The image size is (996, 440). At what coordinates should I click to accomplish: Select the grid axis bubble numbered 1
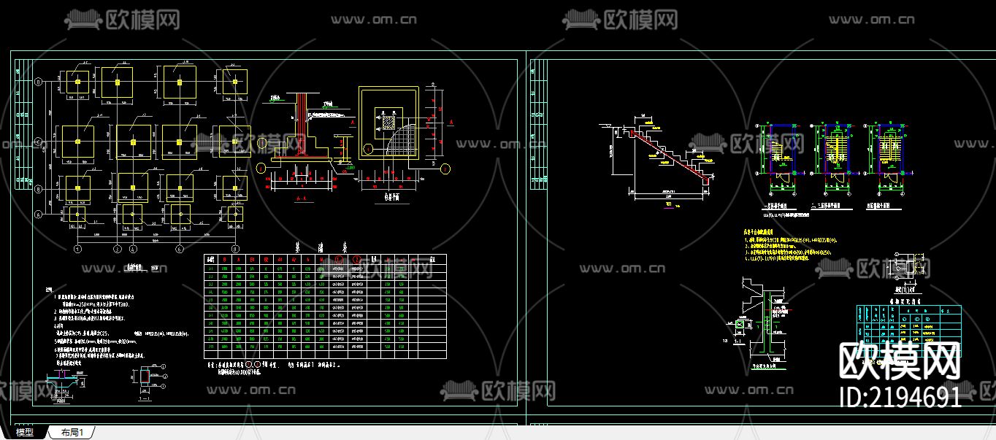(x=77, y=249)
